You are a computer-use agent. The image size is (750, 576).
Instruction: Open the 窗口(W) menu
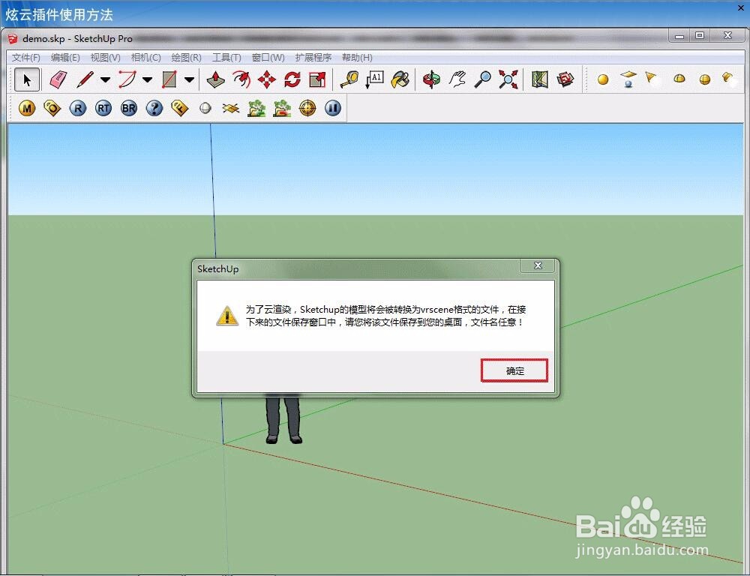[x=268, y=58]
